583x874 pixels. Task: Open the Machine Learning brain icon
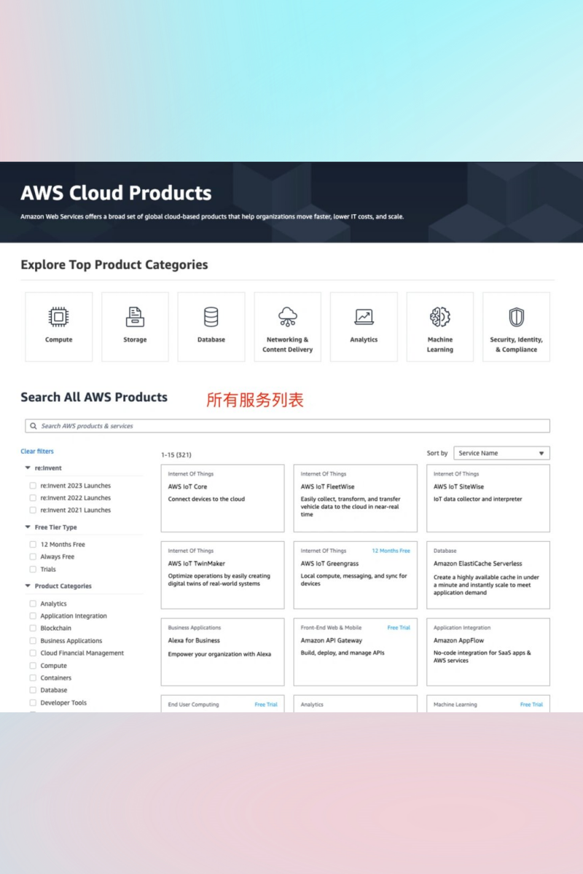pos(440,317)
